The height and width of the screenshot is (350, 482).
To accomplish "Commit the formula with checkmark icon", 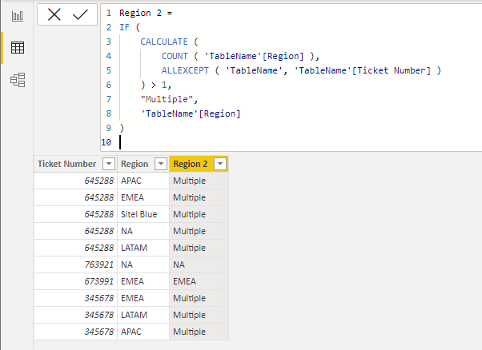I will [80, 14].
